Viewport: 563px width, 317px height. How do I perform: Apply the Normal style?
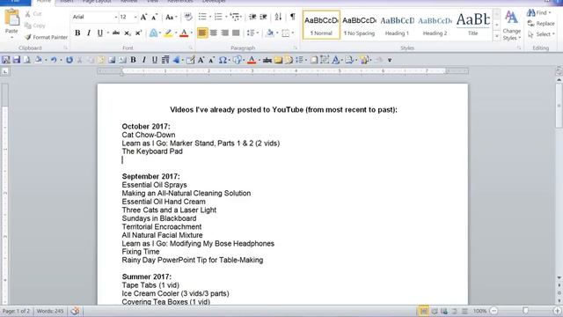click(x=321, y=25)
